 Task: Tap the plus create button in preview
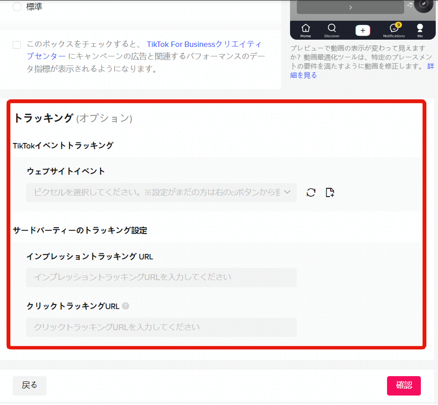(x=363, y=31)
